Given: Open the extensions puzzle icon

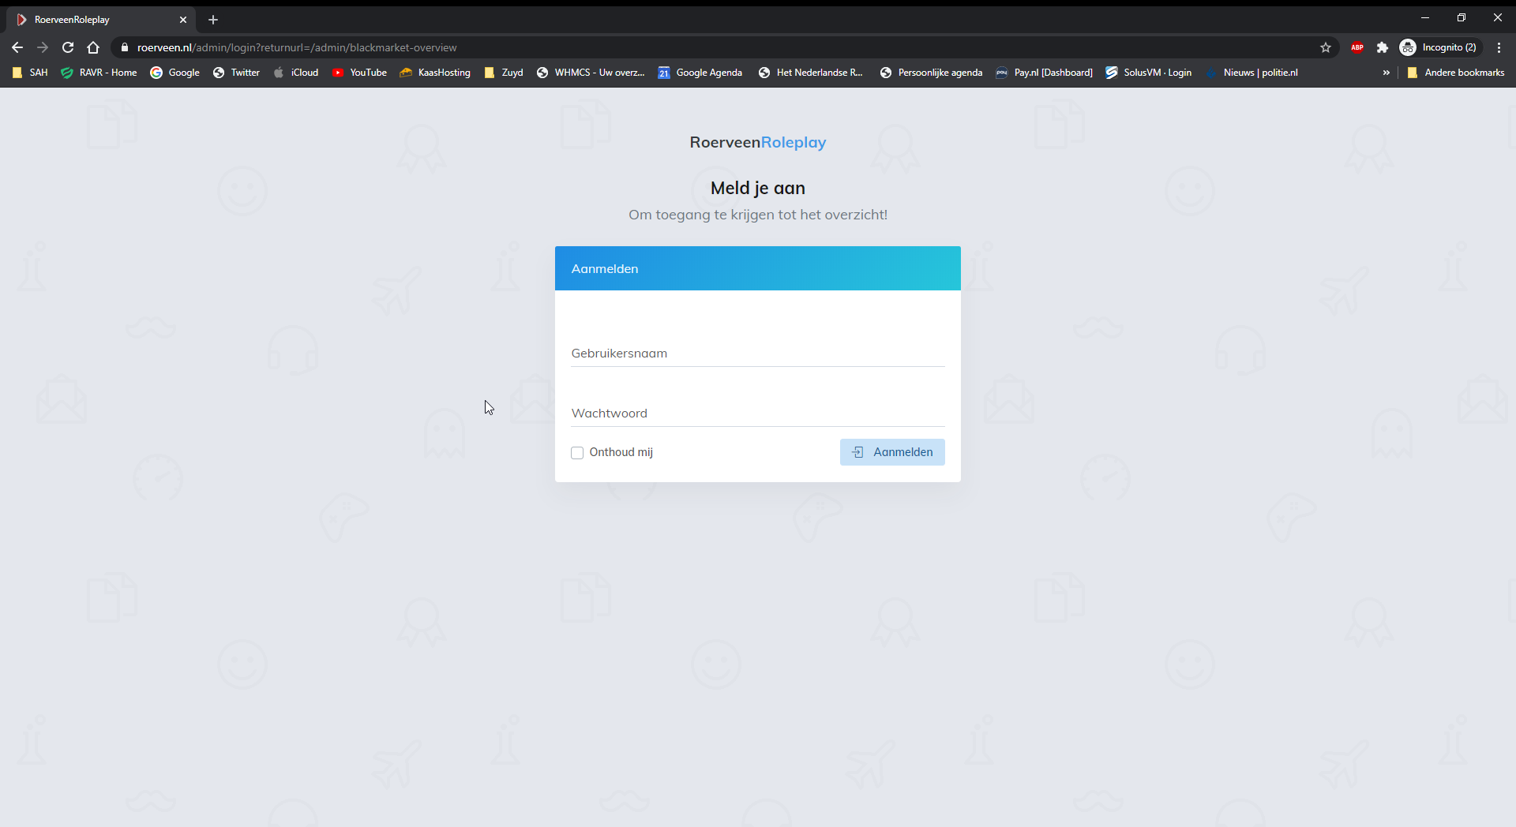Looking at the screenshot, I should pyautogui.click(x=1382, y=47).
